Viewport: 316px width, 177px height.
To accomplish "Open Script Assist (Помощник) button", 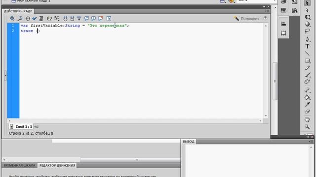I will point(246,19).
